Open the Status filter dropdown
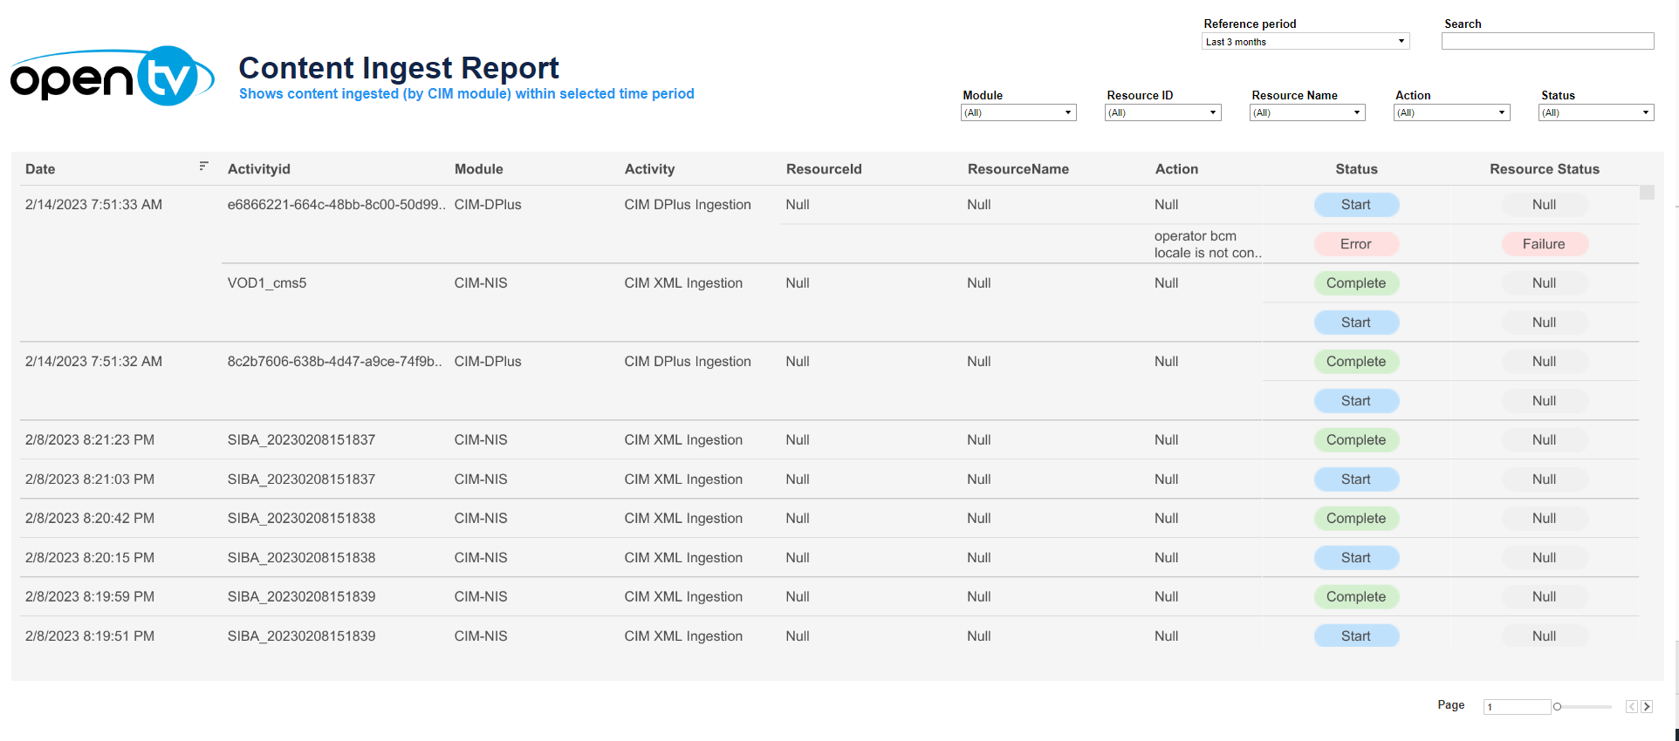 point(1595,112)
